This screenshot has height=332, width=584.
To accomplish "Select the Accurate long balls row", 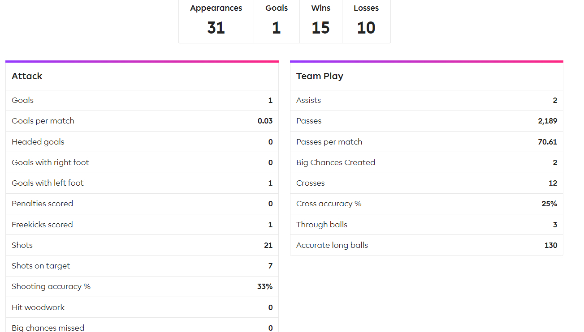I will pyautogui.click(x=427, y=245).
